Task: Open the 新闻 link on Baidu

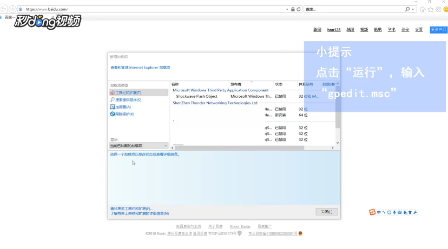Action: coord(317,30)
